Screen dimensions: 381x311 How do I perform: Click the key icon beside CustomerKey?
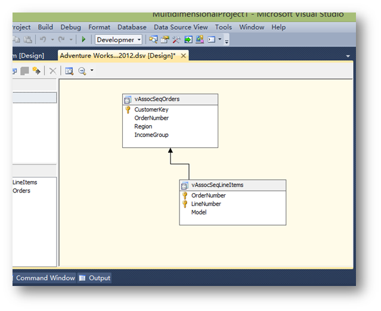[x=128, y=110]
